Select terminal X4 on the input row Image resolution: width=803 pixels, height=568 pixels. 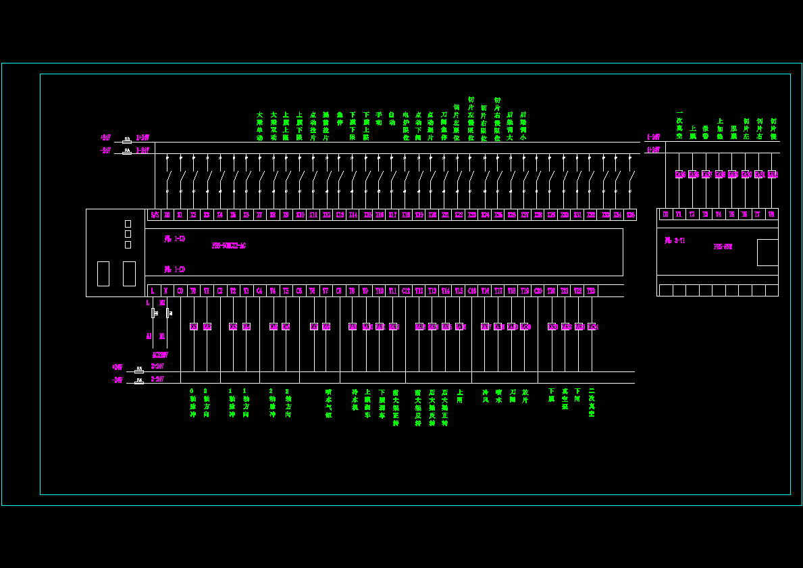point(219,215)
